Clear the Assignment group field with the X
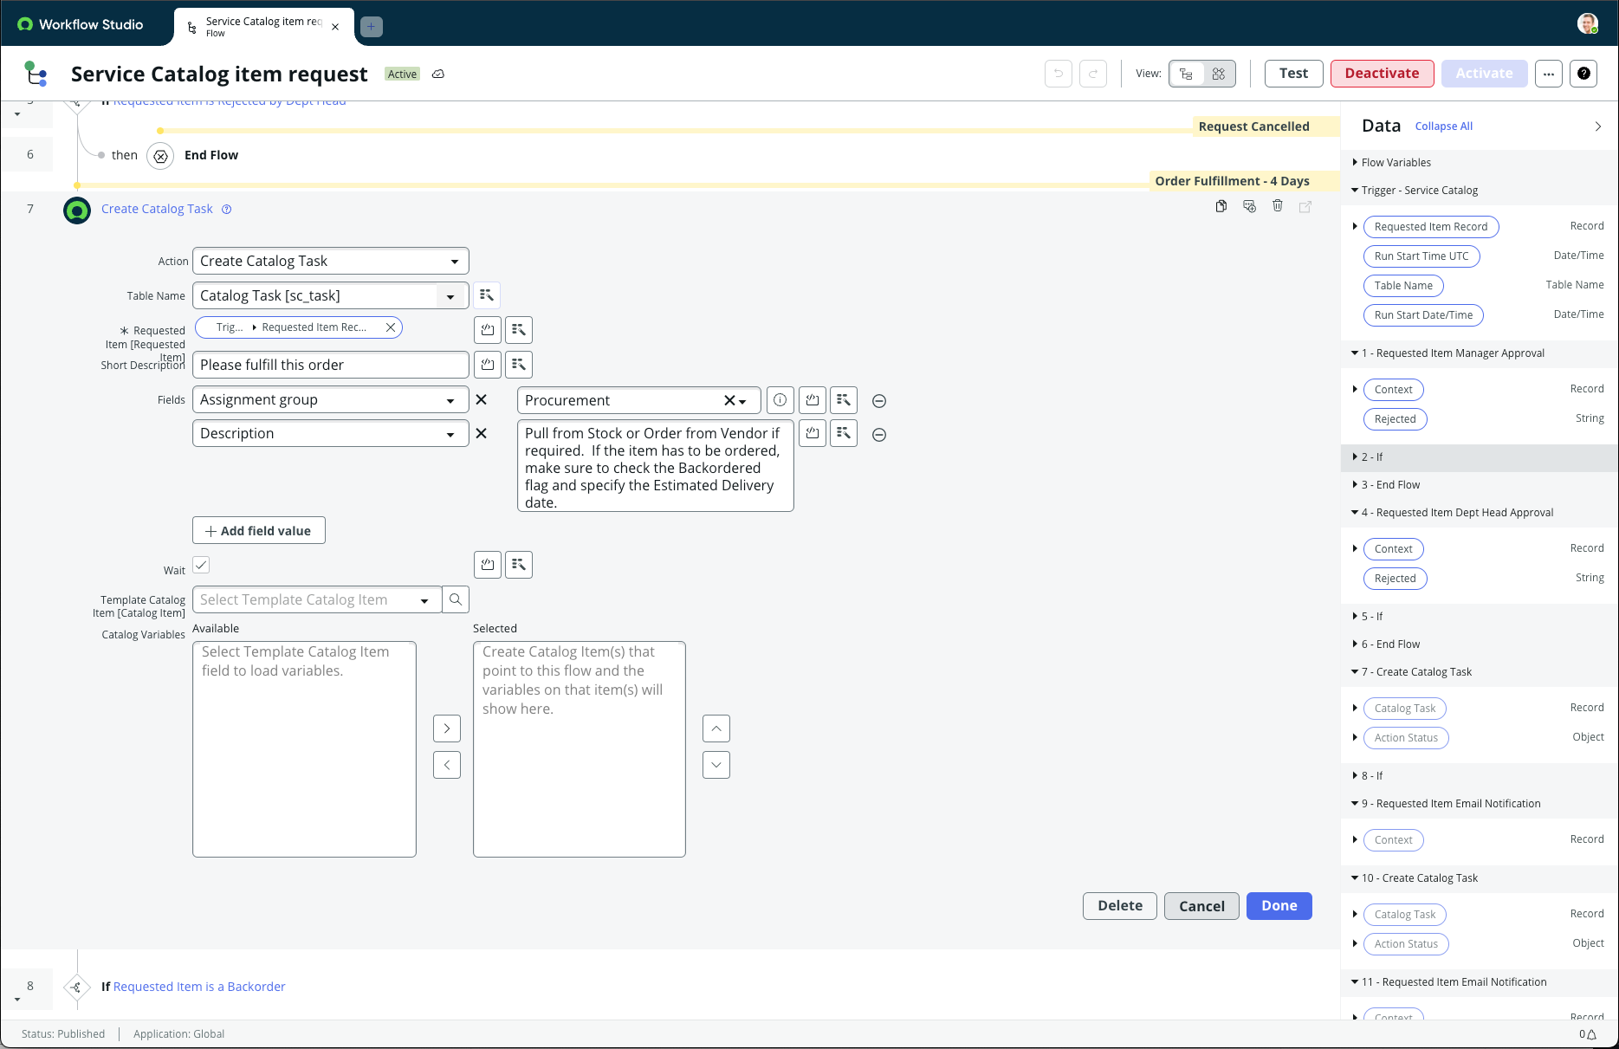Viewport: 1619px width, 1049px height. pyautogui.click(x=482, y=399)
